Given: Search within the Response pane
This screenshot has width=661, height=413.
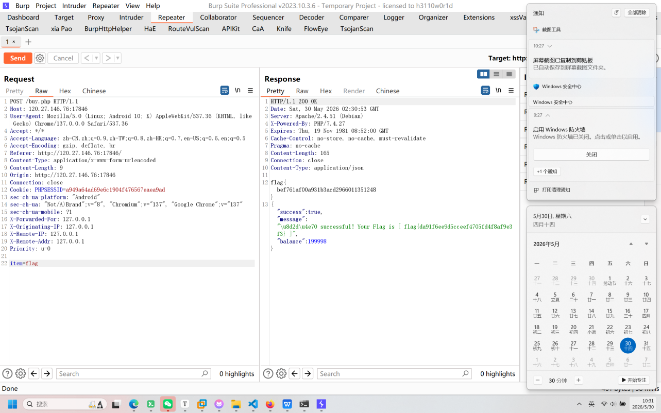Looking at the screenshot, I should [x=394, y=374].
